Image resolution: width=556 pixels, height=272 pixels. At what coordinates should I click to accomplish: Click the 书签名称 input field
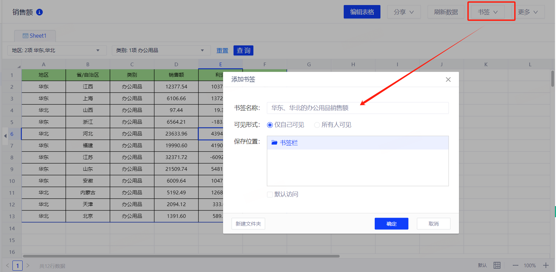pyautogui.click(x=357, y=108)
